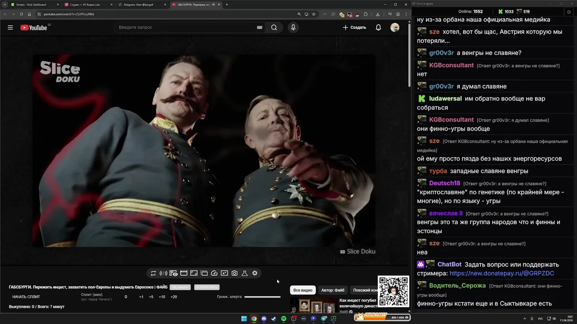
Task: Click username 'KGBconsultant' above 'нет' in chat
Action: pyautogui.click(x=451, y=65)
